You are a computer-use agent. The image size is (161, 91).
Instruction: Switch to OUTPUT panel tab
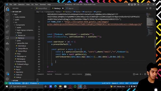tap(67, 74)
